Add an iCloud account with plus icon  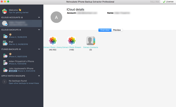click(x=22, y=18)
